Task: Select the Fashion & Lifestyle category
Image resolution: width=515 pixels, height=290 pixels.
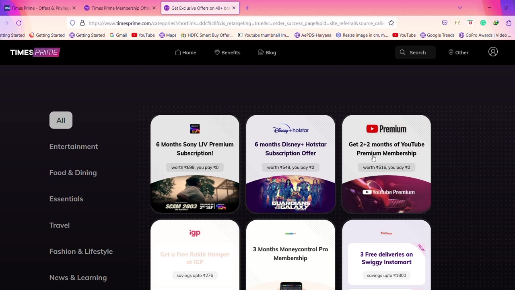Action: click(x=81, y=251)
